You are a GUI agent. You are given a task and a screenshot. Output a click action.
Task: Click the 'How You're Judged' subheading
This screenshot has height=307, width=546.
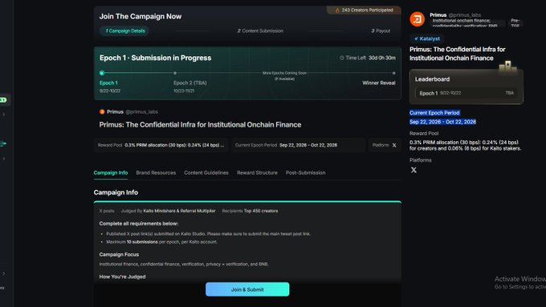(122, 277)
